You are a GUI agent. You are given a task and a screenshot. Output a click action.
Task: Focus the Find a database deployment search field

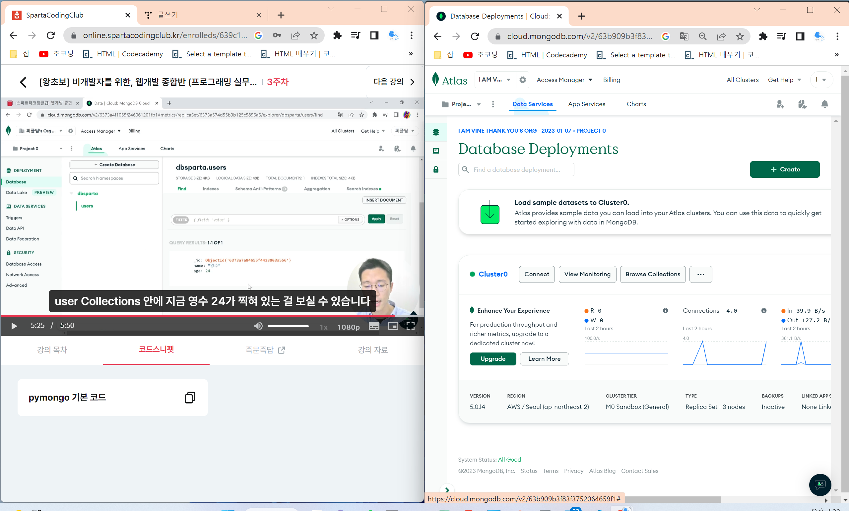[516, 170]
